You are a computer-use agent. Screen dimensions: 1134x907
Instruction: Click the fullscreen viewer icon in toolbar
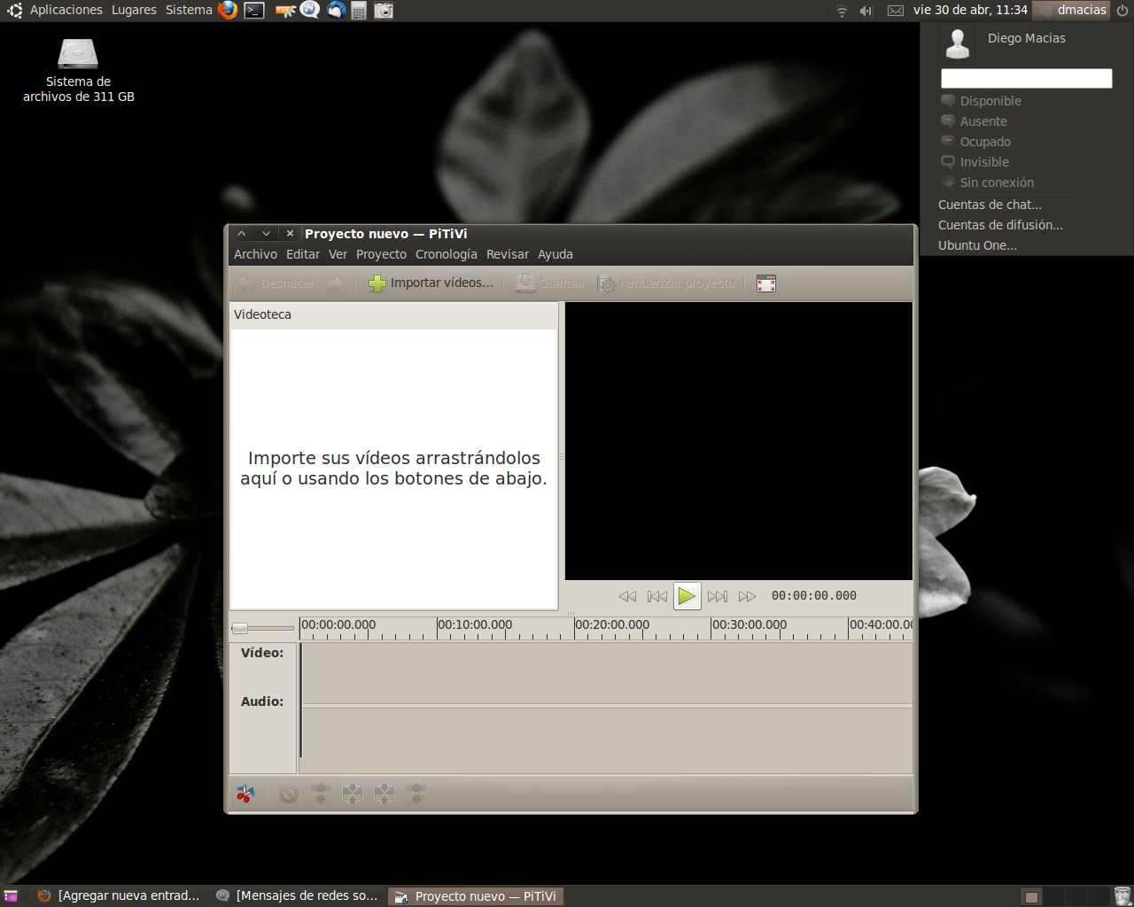(766, 283)
